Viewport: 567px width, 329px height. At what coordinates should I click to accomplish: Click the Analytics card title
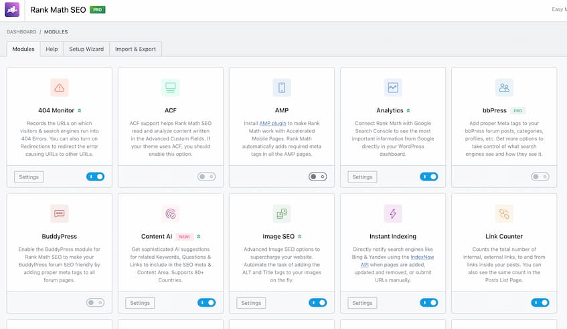[390, 110]
